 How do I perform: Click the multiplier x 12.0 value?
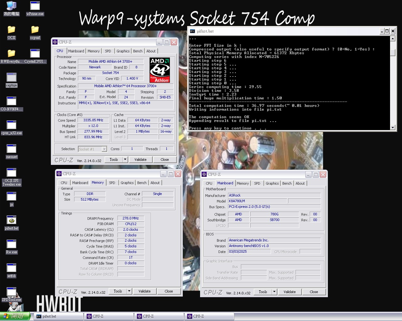[x=93, y=126]
